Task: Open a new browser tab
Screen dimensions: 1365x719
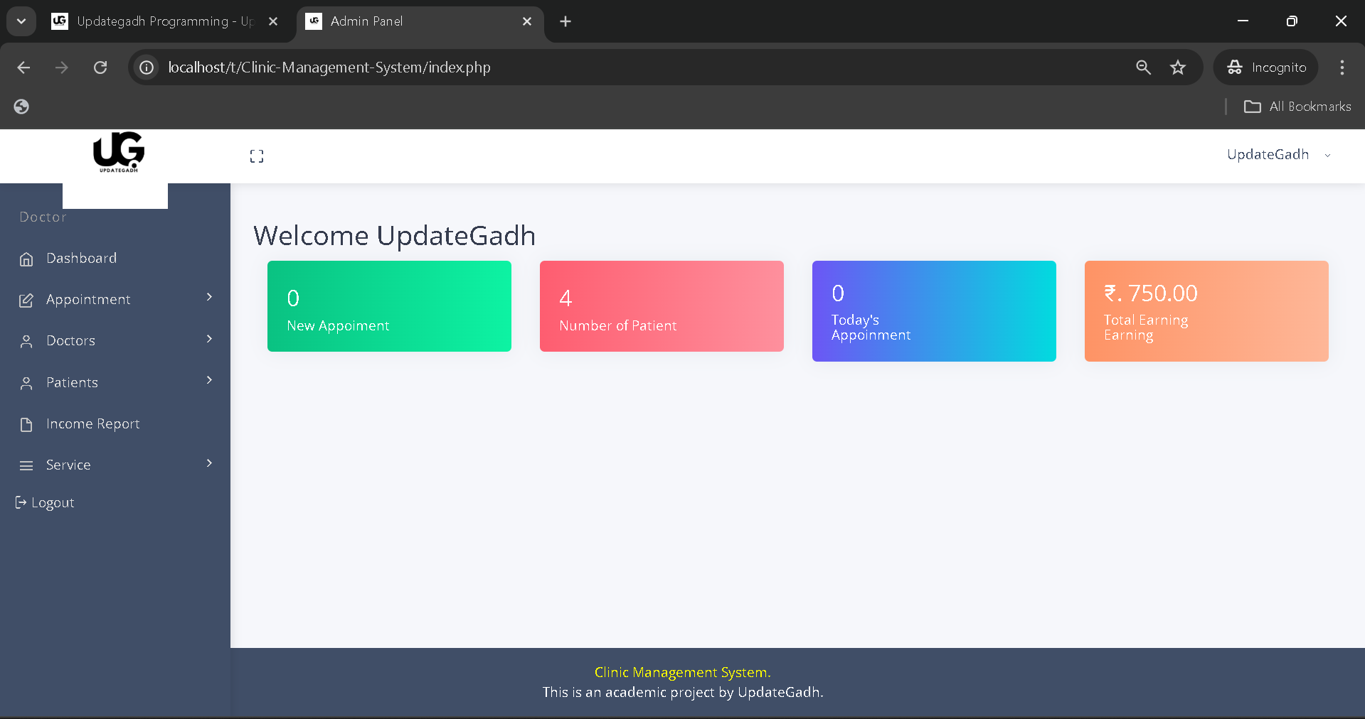Action: click(x=565, y=21)
